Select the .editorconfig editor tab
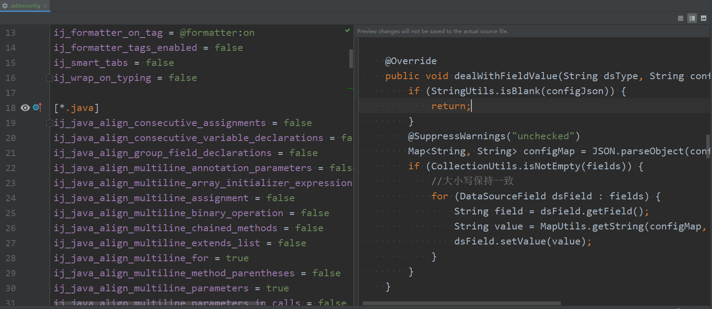Viewport: 712px width, 309px height. [x=25, y=6]
